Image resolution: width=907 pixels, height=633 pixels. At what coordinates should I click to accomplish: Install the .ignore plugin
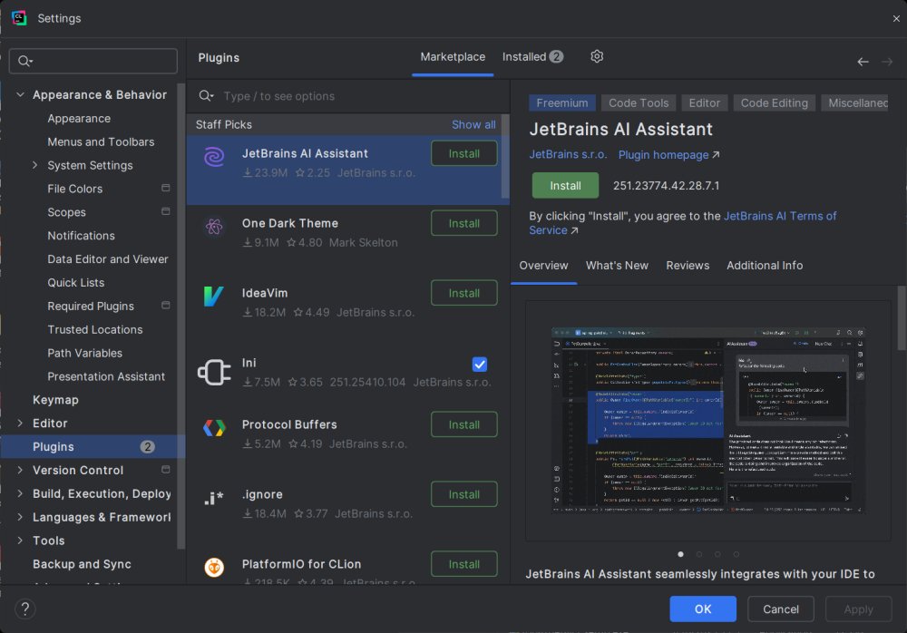coord(463,494)
